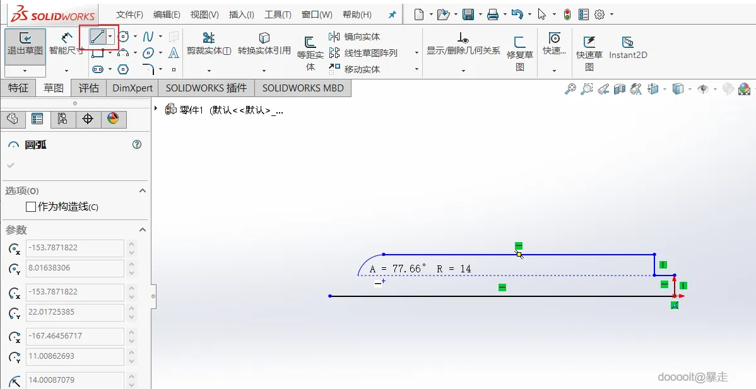Select the Circle sketch tool

pyautogui.click(x=124, y=37)
